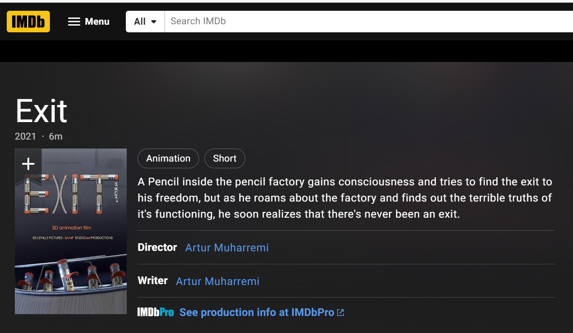Click the IMDbPro logo
Screen dimensions: 573x333
(x=155, y=312)
